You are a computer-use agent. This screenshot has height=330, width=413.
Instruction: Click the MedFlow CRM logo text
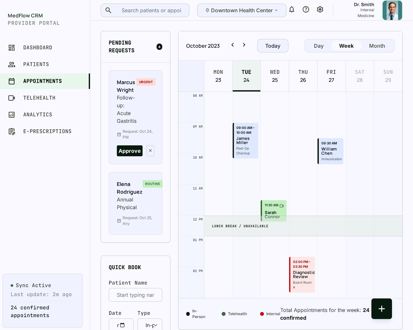tap(25, 16)
